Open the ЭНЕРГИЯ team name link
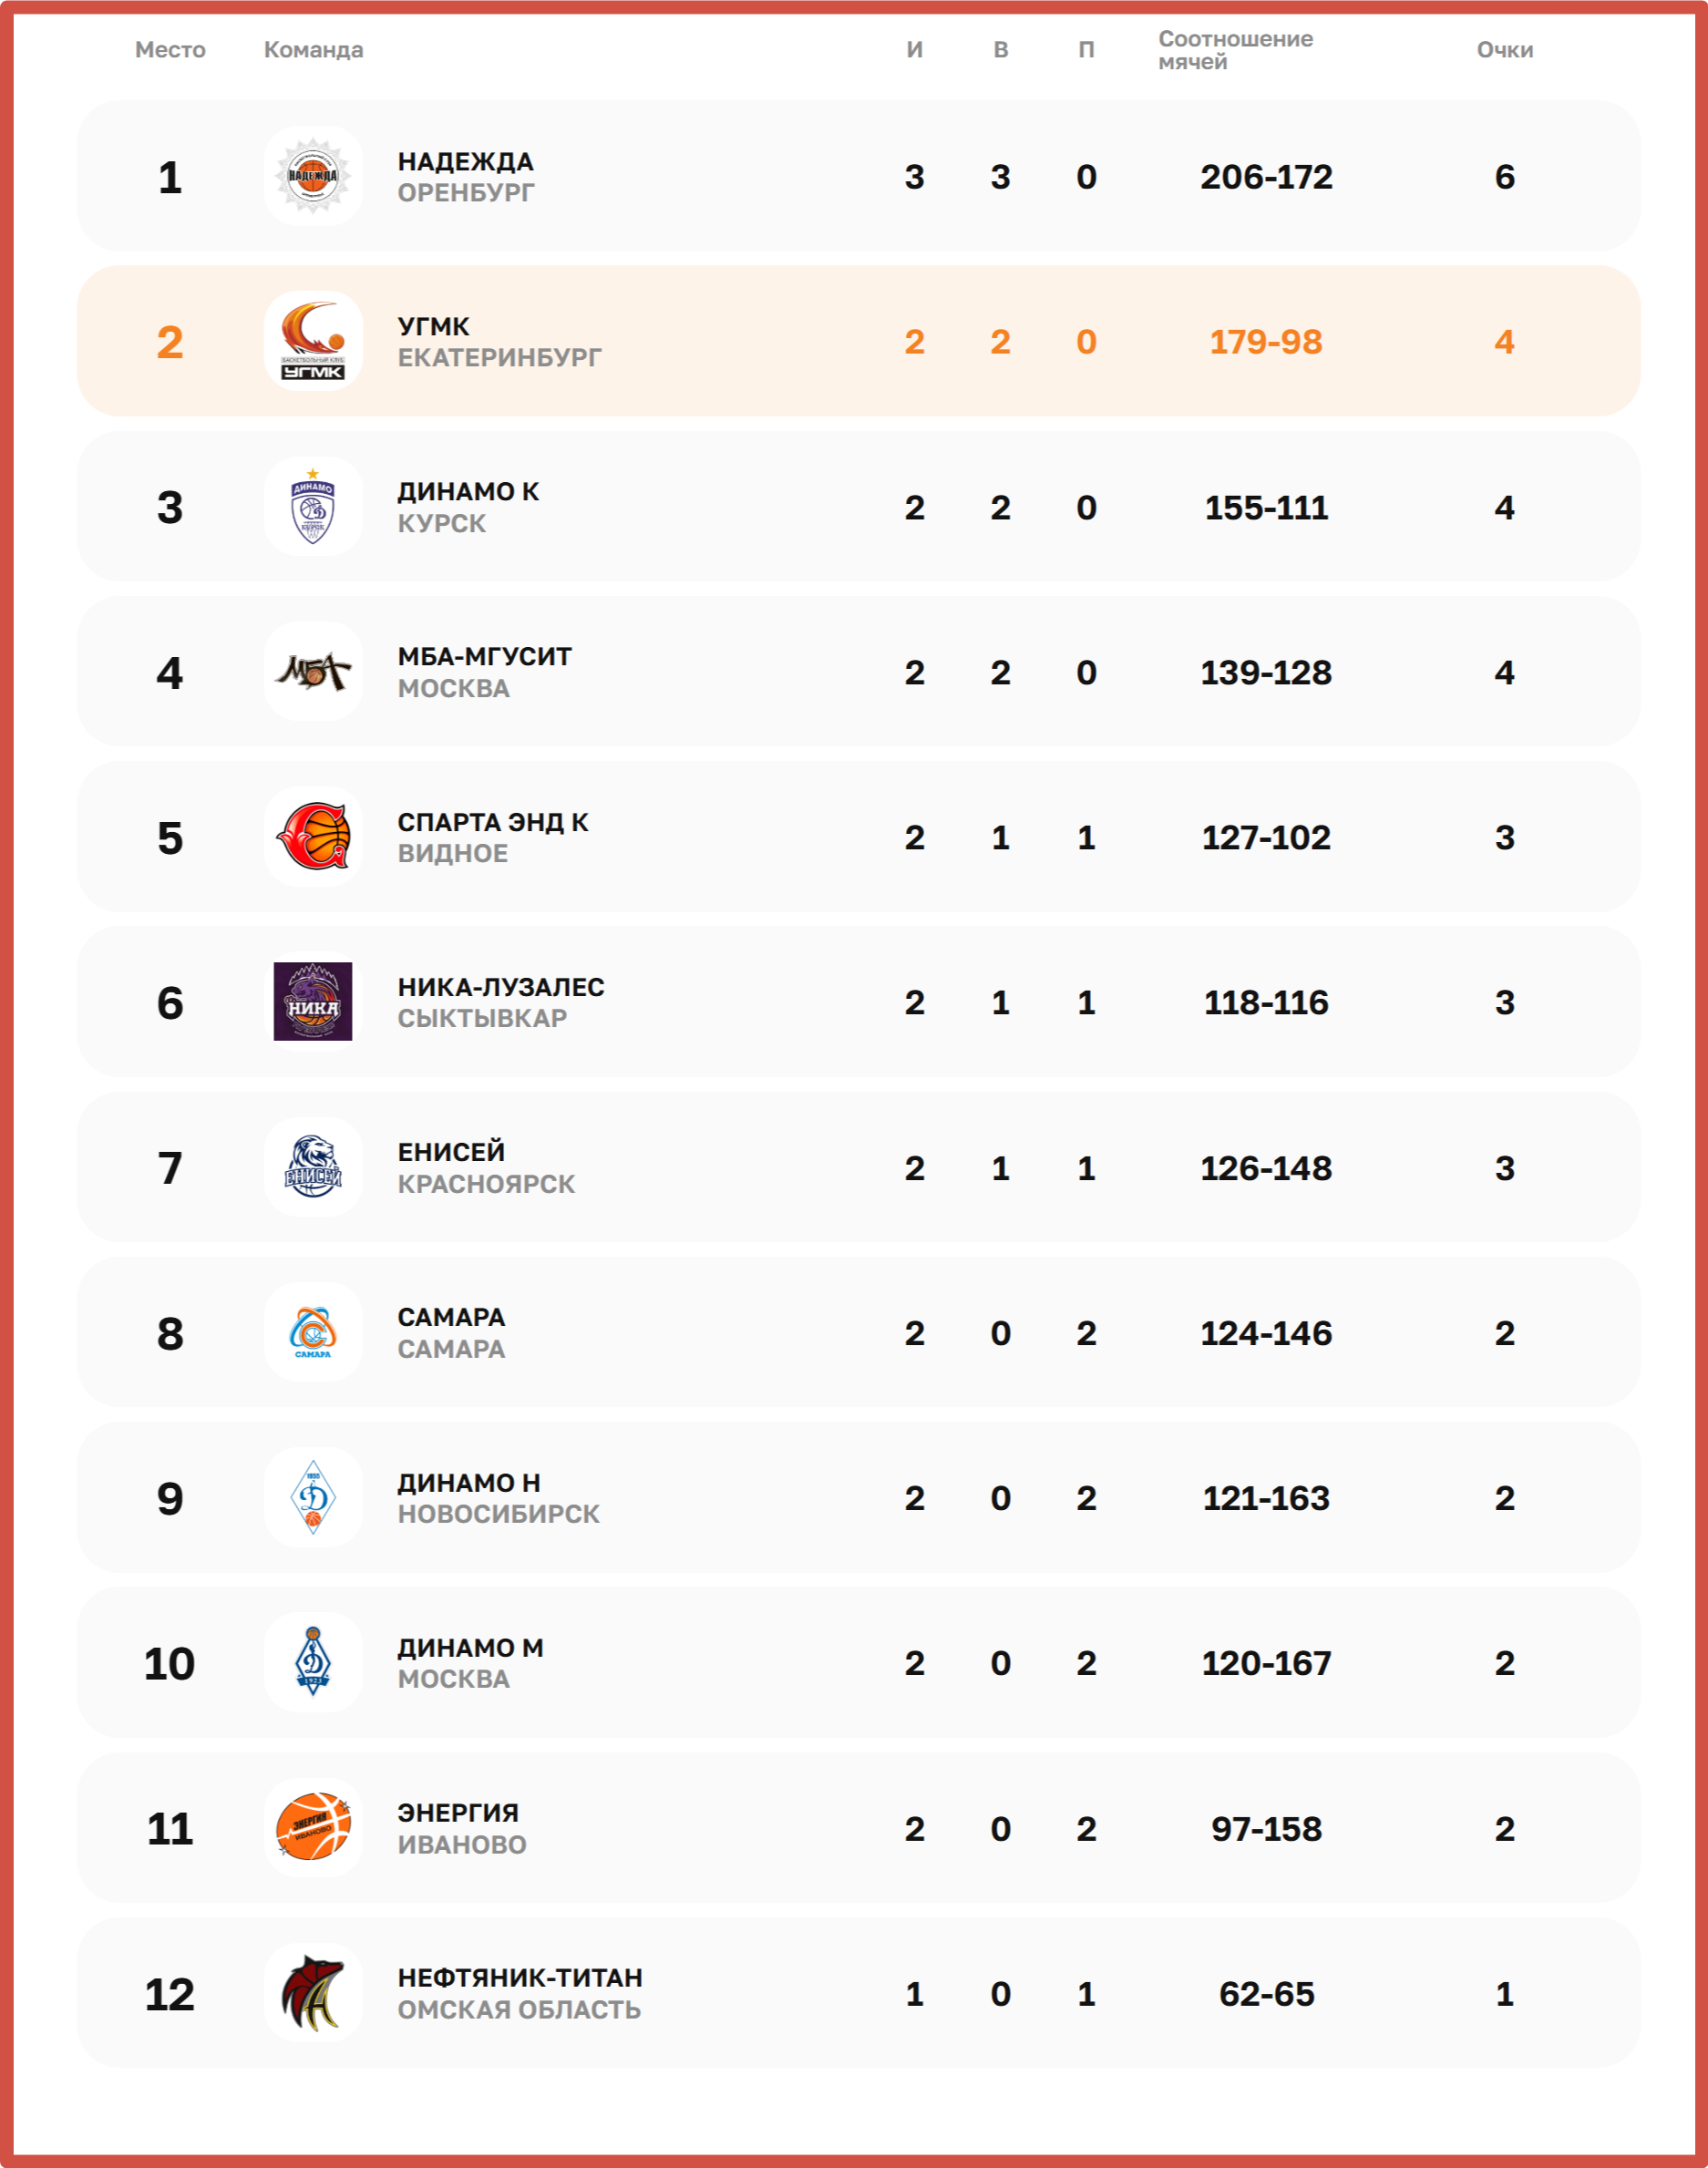Image resolution: width=1708 pixels, height=2168 pixels. coord(458,1813)
